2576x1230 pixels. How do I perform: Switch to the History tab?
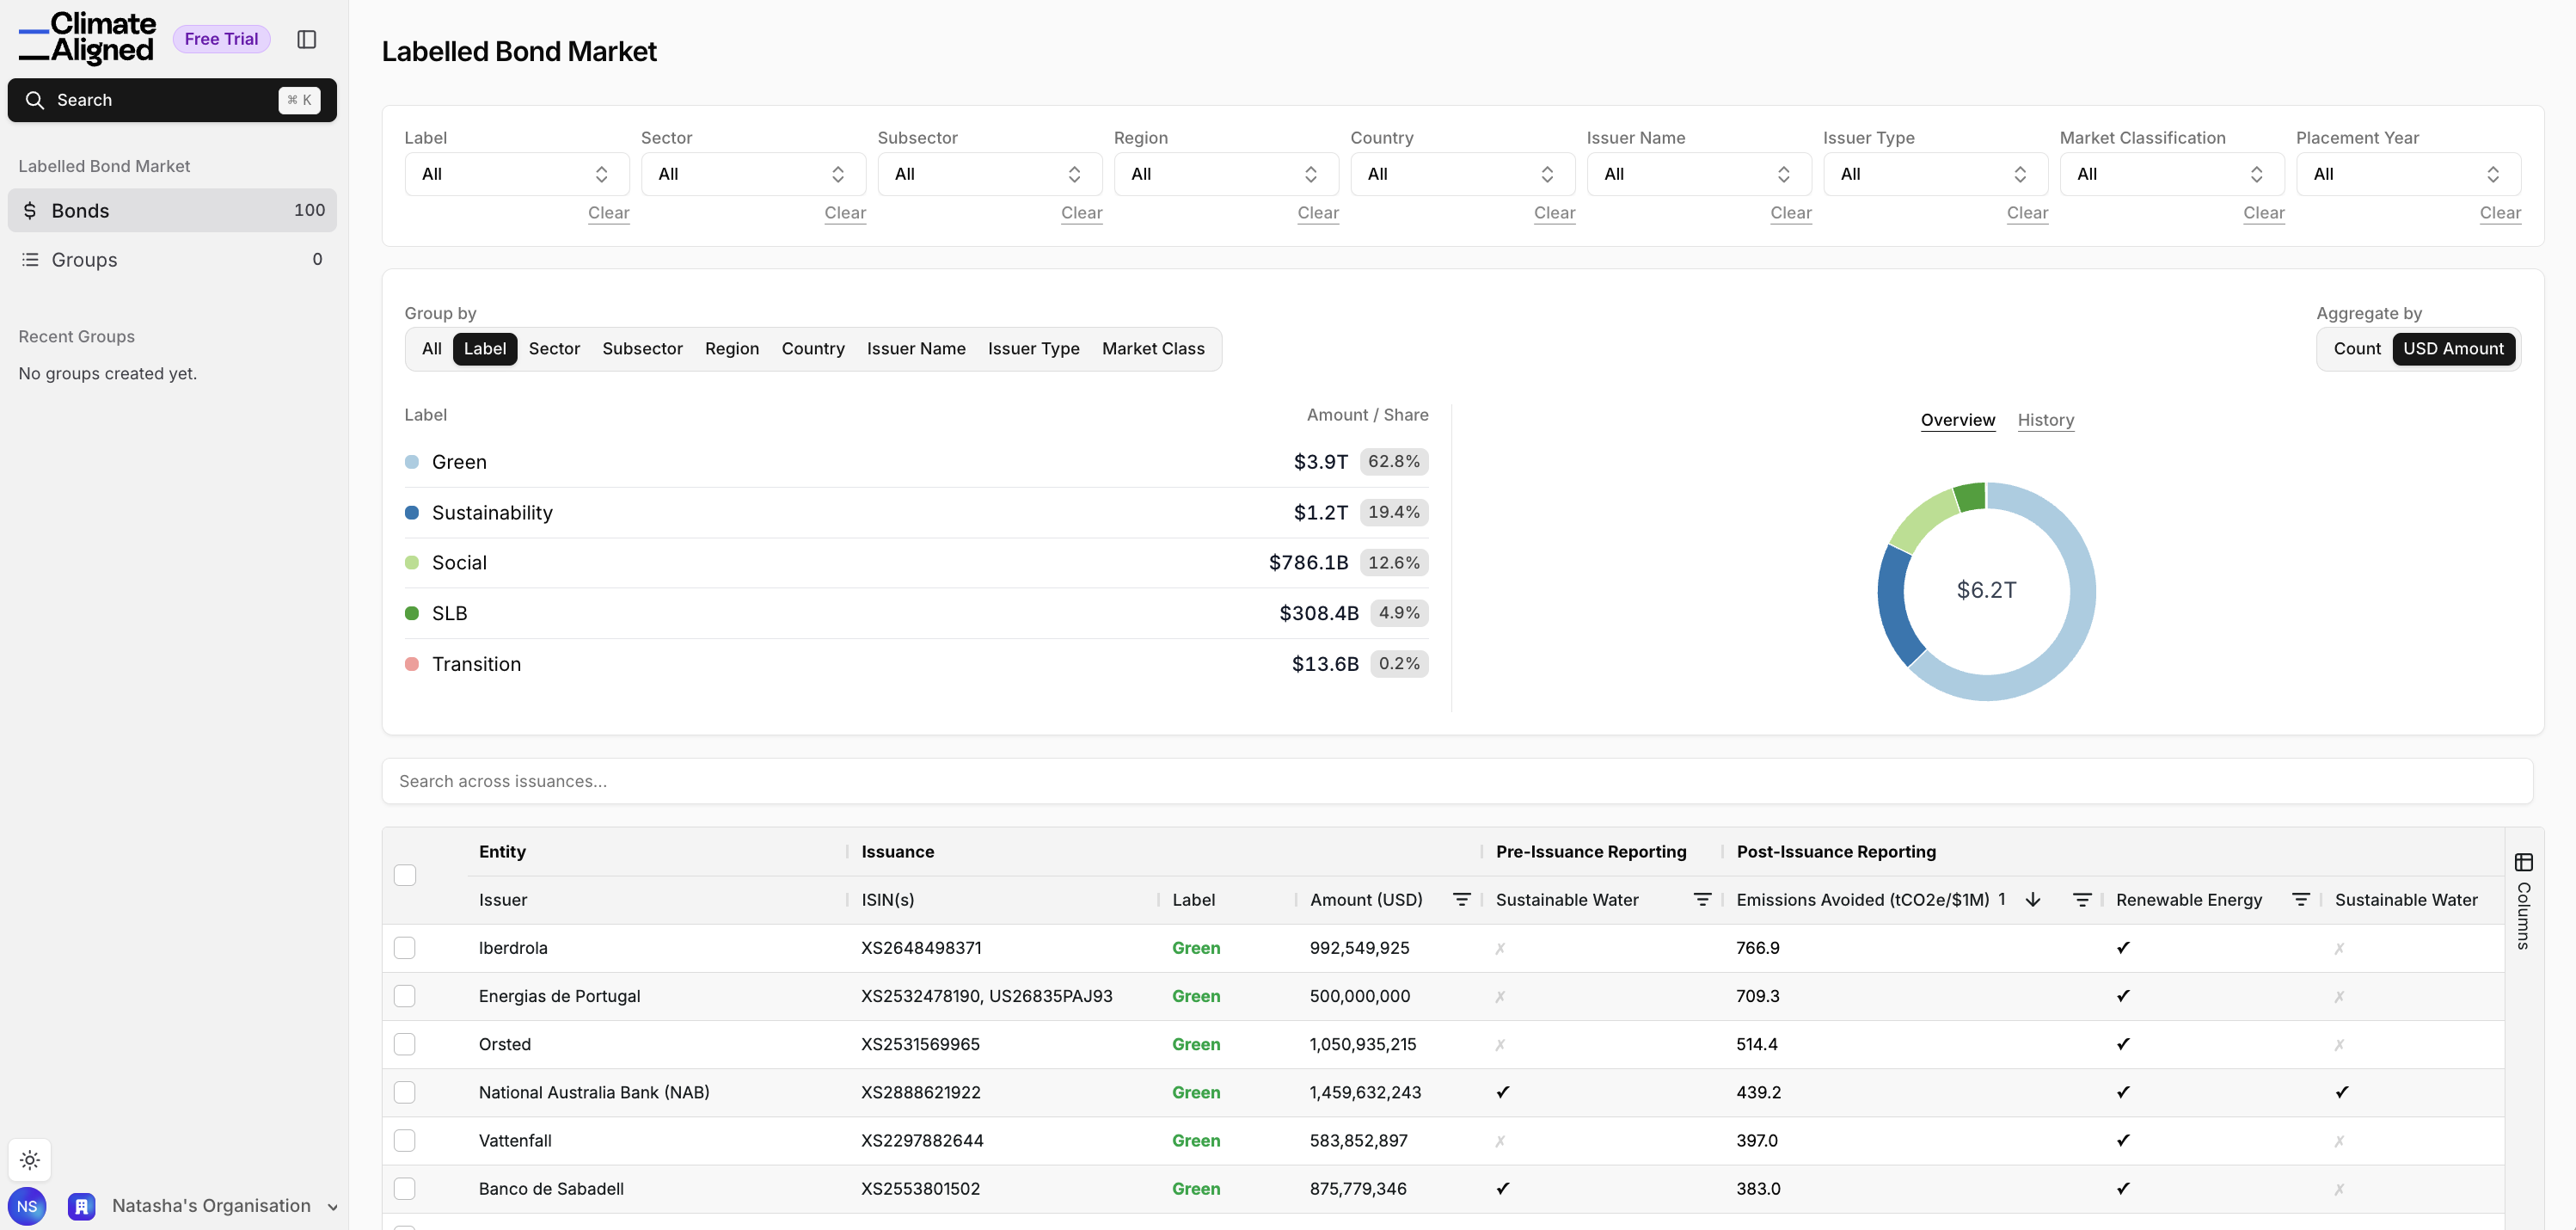(2045, 420)
